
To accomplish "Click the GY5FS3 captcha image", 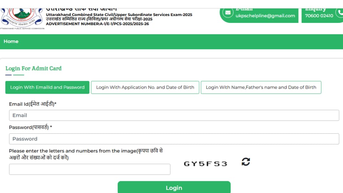I will click(206, 164).
